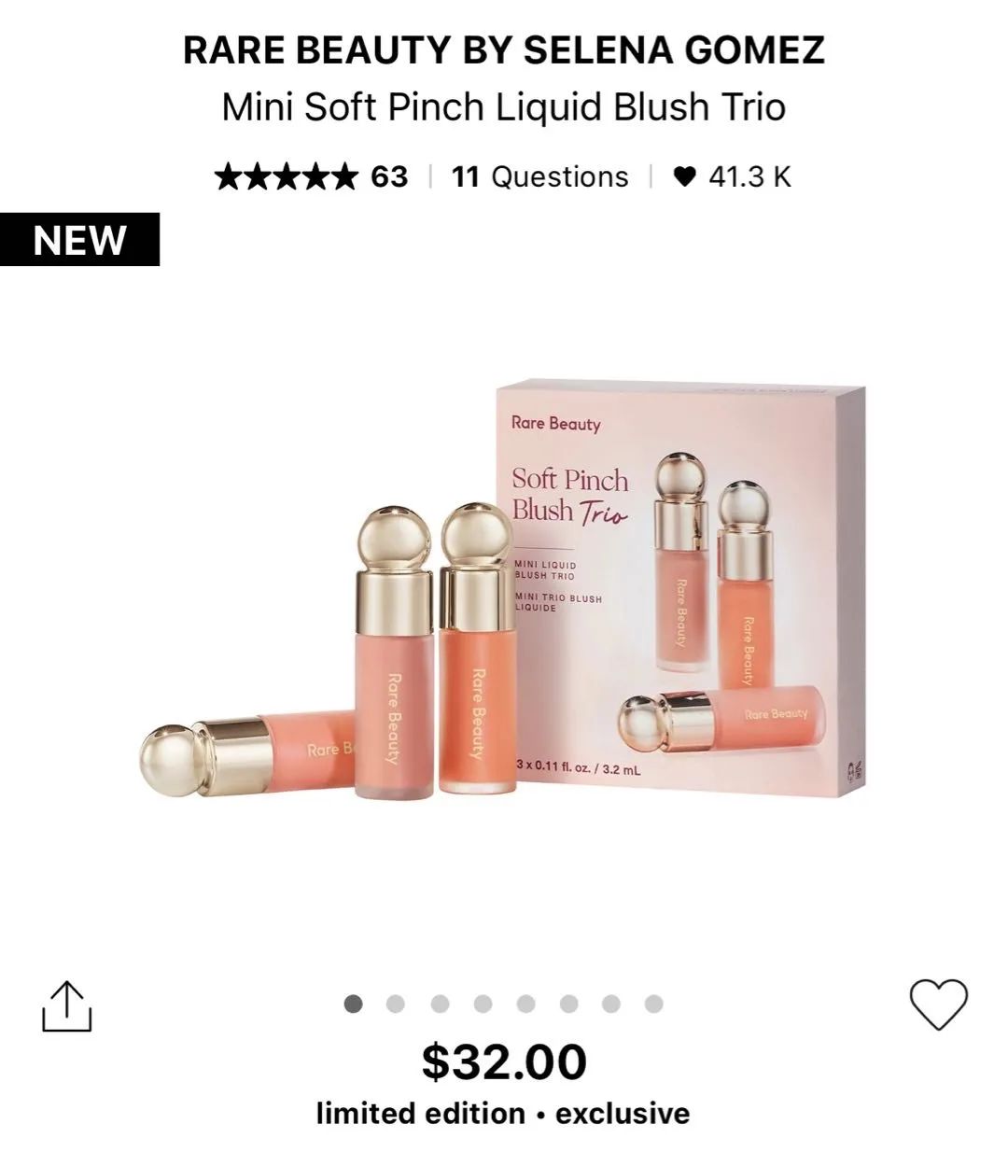1008x1152 pixels.
Task: Open the five-star rating reviews
Action: click(x=286, y=176)
